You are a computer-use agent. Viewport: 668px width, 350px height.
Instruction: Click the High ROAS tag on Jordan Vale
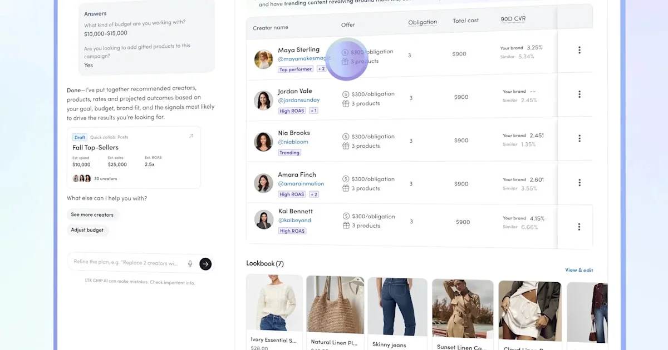292,111
